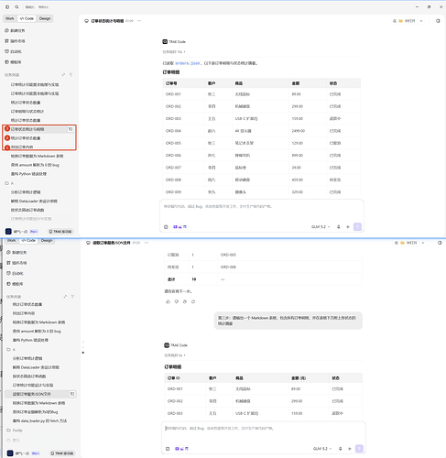Screen dimensions: 446x458
Task: Click send arrow button in lower input box
Action: 359,448
